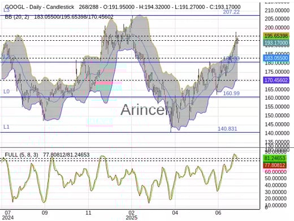Click the GOOGL - Daily - Candlestick title
This screenshot has height=221, width=294.
[x=40, y=7]
